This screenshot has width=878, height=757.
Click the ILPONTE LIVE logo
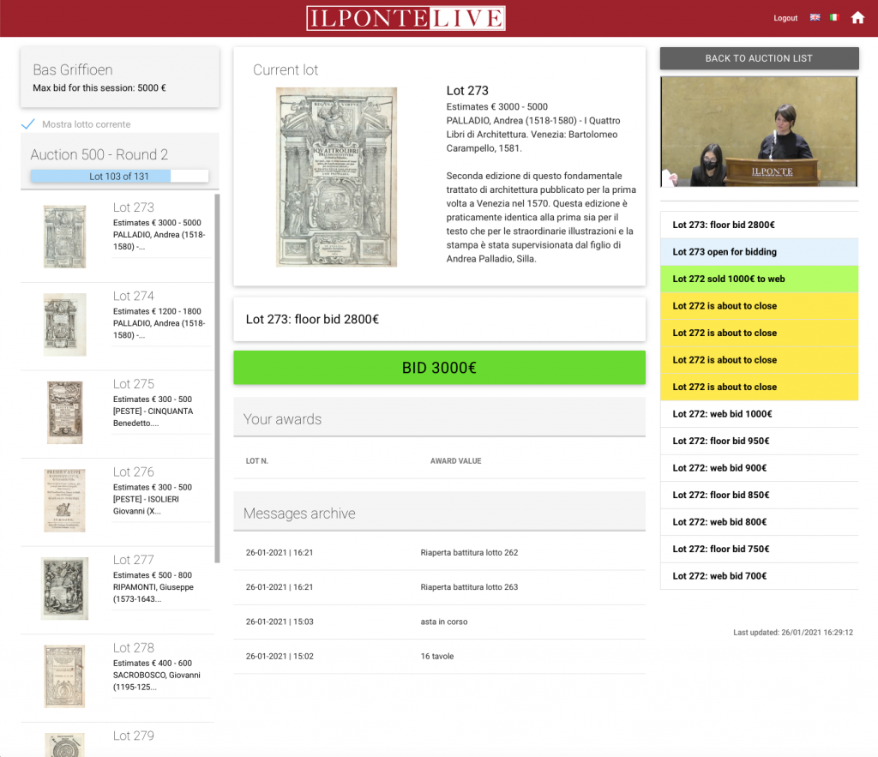click(x=406, y=18)
